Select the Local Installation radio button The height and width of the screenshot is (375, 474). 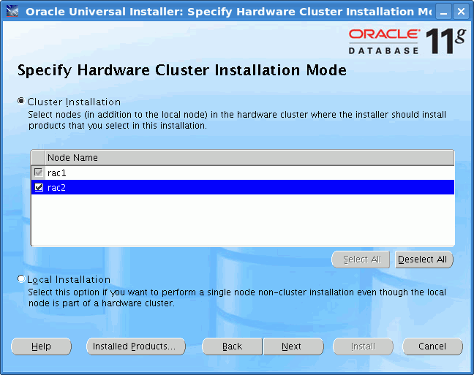(x=21, y=279)
